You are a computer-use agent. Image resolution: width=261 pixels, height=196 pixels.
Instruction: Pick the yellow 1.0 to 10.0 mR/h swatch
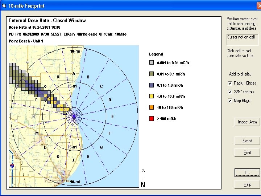point(152,97)
